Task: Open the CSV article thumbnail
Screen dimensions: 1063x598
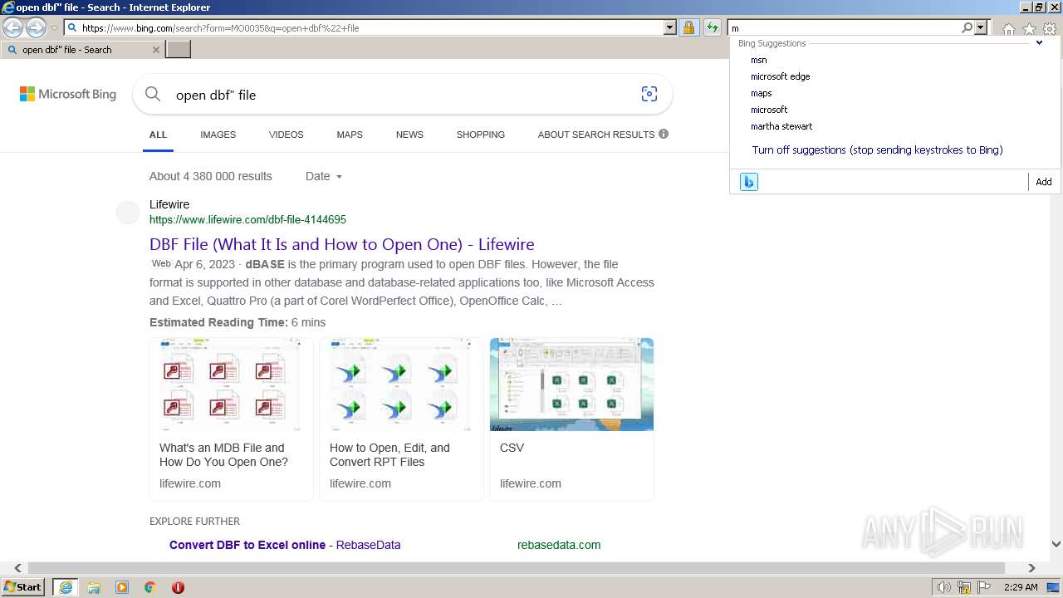Action: pyautogui.click(x=571, y=385)
